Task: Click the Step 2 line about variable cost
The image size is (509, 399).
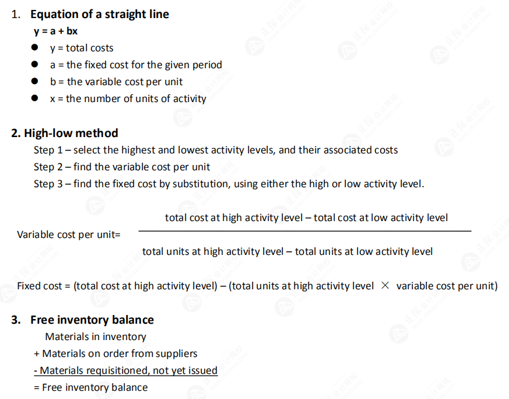Action: (x=122, y=167)
